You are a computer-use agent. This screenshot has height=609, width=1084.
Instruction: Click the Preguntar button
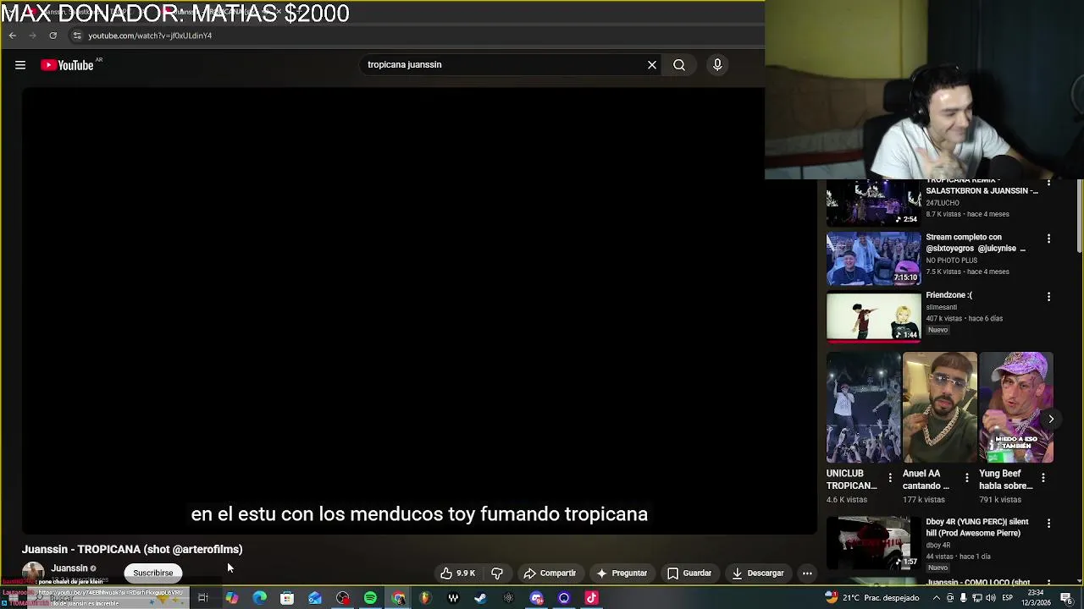[622, 573]
